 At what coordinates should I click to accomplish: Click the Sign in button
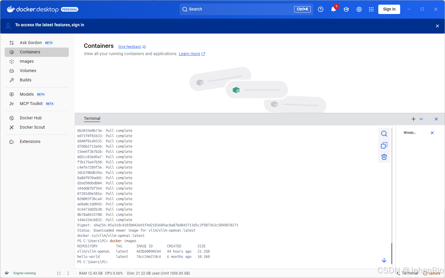point(389,9)
